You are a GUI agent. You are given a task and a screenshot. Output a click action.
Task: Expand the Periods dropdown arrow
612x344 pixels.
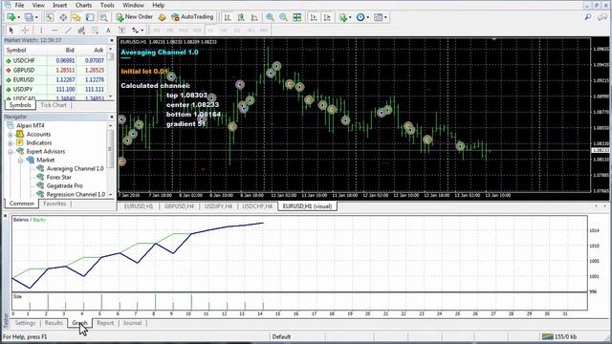click(367, 17)
